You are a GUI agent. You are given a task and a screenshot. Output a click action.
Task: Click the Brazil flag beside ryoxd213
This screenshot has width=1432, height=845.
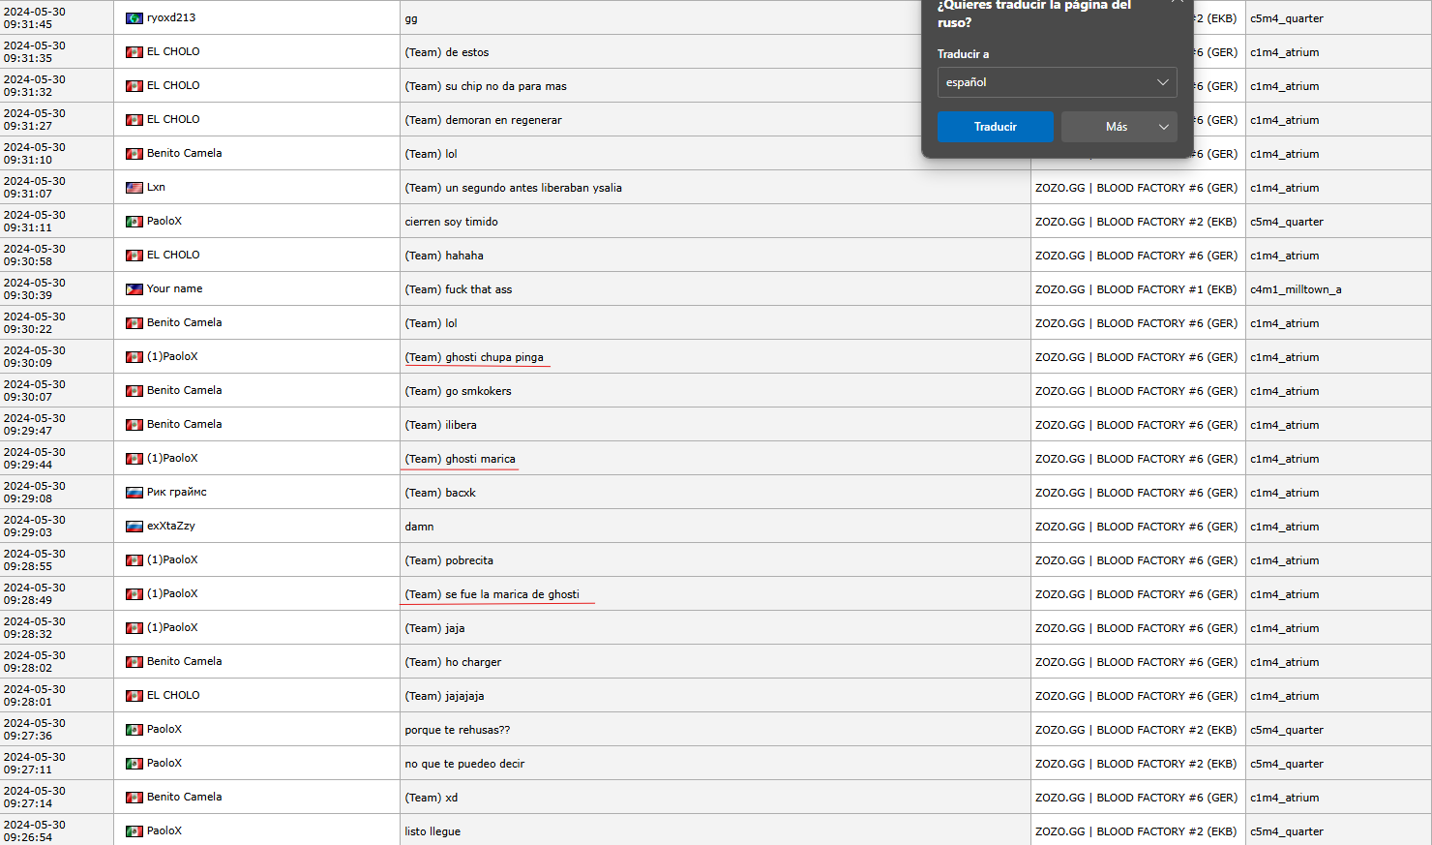click(x=134, y=18)
